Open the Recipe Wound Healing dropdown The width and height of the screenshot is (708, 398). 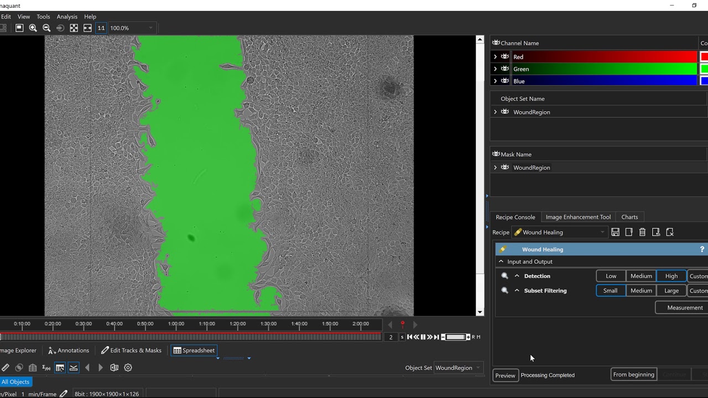(x=560, y=232)
